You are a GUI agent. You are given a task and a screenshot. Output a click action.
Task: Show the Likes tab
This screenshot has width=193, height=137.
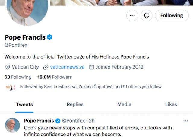click(x=171, y=104)
